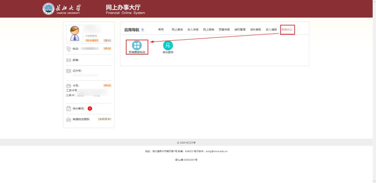Open the 审批服务 approval service icon
Viewport: 376px width, 183px height.
tap(168, 45)
